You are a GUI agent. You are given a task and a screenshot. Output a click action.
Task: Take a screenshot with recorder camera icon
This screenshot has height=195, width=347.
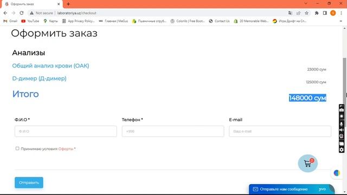[342, 110]
